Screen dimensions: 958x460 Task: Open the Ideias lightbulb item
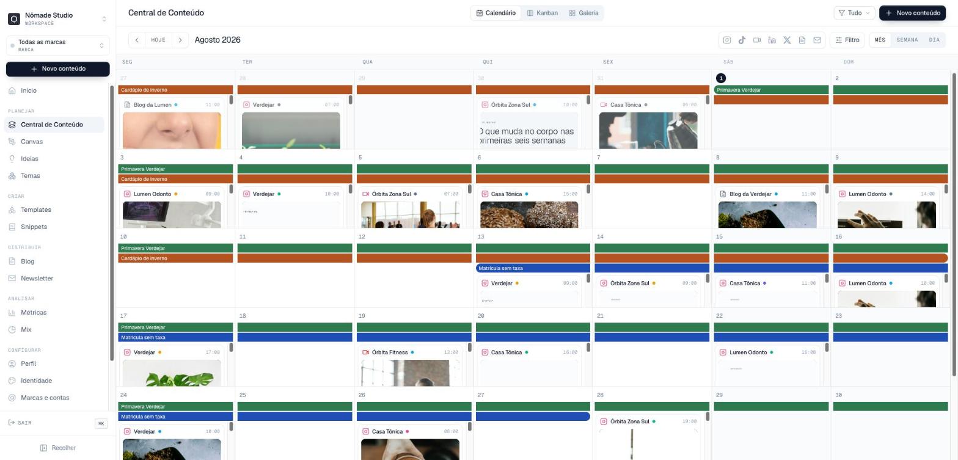point(55,159)
